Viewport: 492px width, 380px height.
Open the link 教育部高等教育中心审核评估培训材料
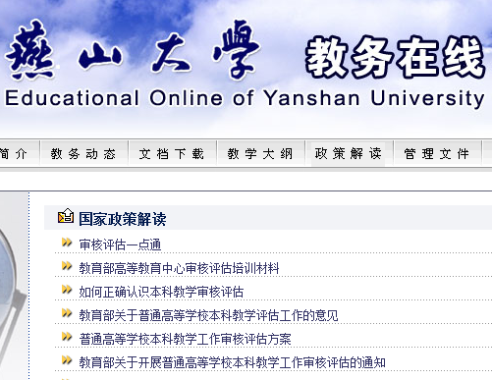click(x=179, y=268)
